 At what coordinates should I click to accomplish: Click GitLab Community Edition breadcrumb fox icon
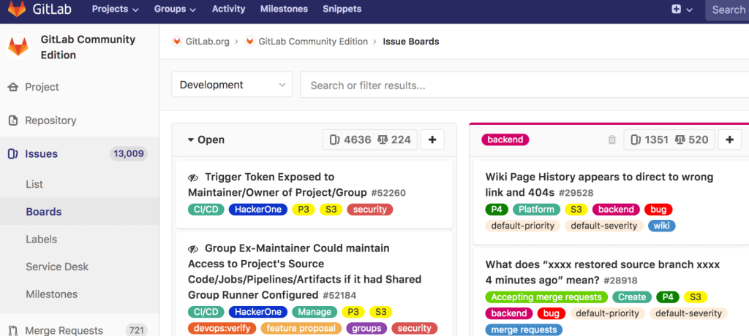[x=250, y=42]
